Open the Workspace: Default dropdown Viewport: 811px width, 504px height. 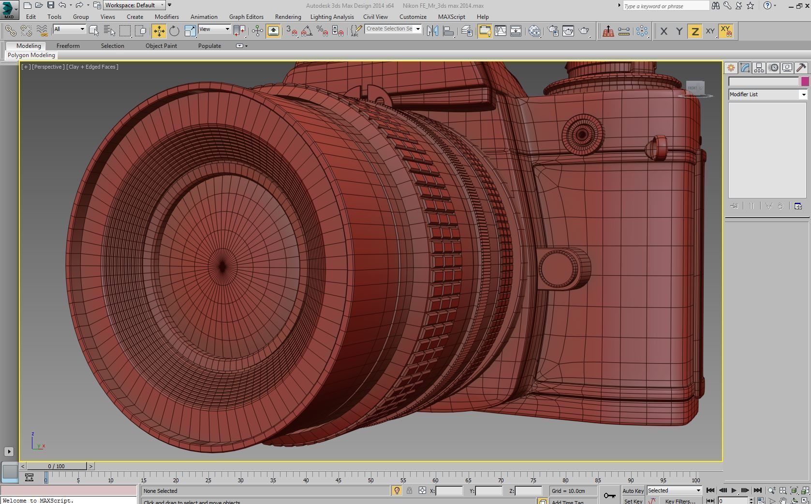coord(133,5)
